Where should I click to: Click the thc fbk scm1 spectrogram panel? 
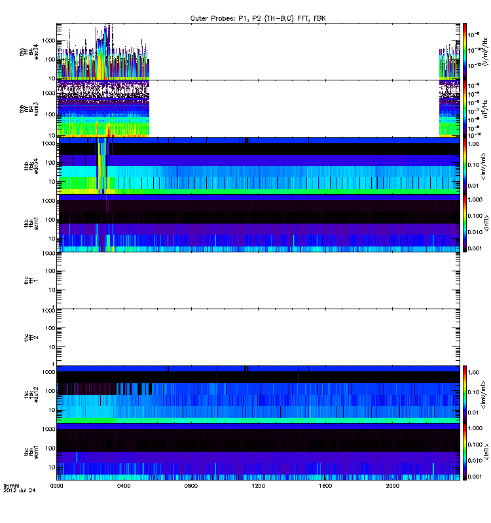258,452
